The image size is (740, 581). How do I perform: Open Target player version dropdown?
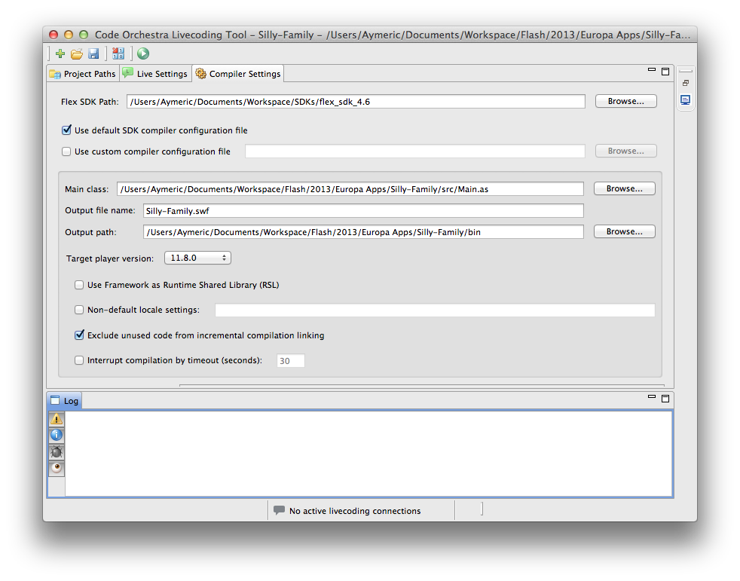pyautogui.click(x=197, y=258)
